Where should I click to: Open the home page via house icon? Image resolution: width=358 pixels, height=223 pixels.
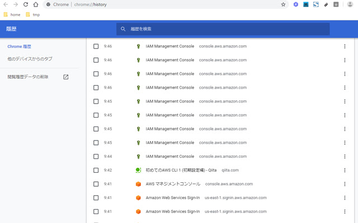(36, 4)
